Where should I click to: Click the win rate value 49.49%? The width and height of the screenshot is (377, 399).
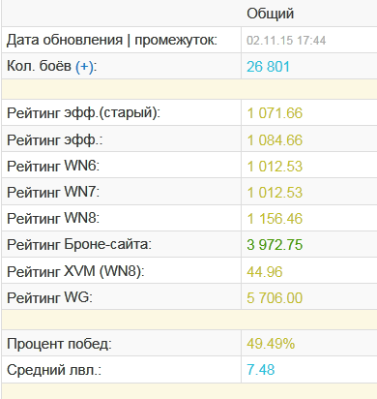pos(271,344)
